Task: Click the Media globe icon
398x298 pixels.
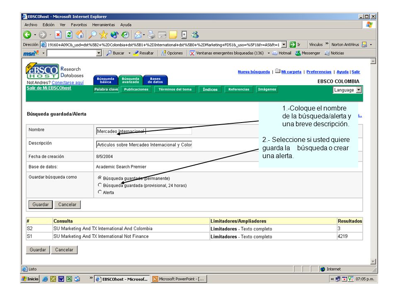Action: click(x=114, y=35)
